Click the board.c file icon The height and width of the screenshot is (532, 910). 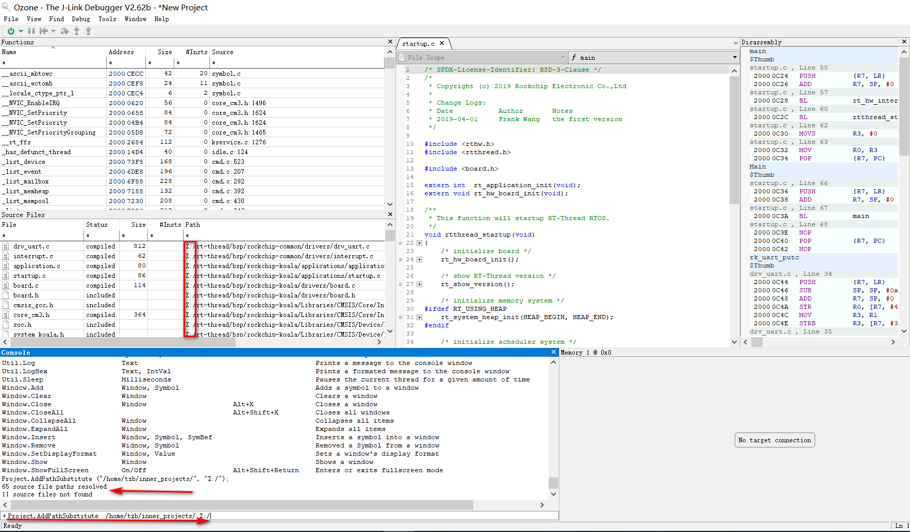[x=6, y=286]
